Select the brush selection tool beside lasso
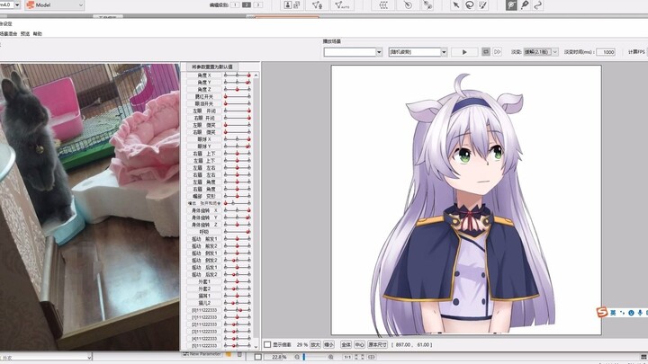The height and width of the screenshot is (364, 648). pos(482,5)
